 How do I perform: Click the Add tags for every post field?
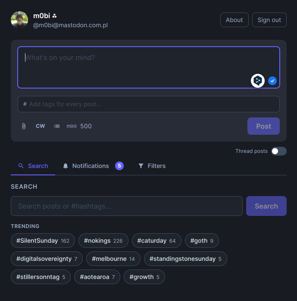(x=149, y=104)
